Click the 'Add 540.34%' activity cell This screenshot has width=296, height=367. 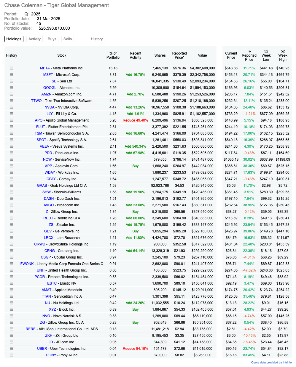coord(136,146)
